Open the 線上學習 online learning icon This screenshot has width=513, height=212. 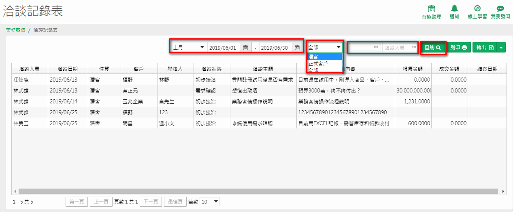[477, 12]
